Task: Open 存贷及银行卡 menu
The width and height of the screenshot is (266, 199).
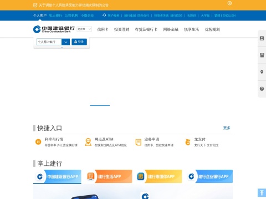Action: coord(146,29)
